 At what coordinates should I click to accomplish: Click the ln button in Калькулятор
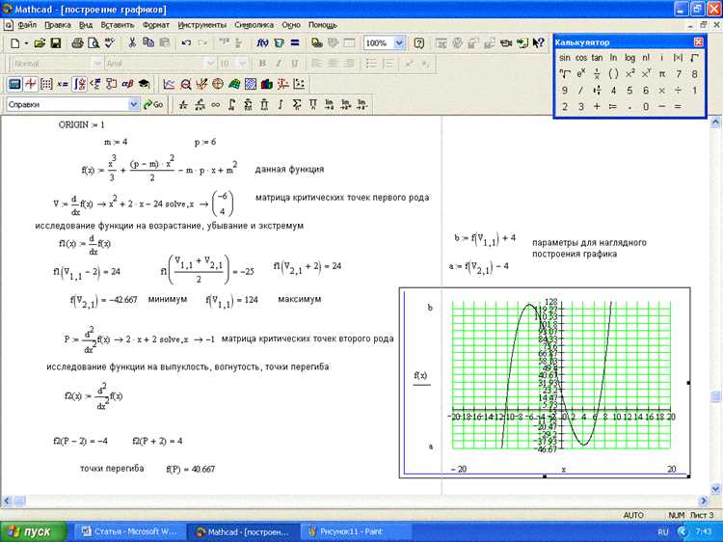point(613,58)
